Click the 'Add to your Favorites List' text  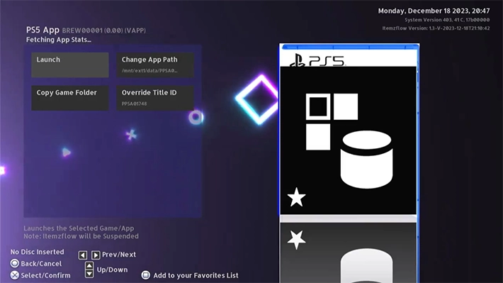click(x=196, y=275)
